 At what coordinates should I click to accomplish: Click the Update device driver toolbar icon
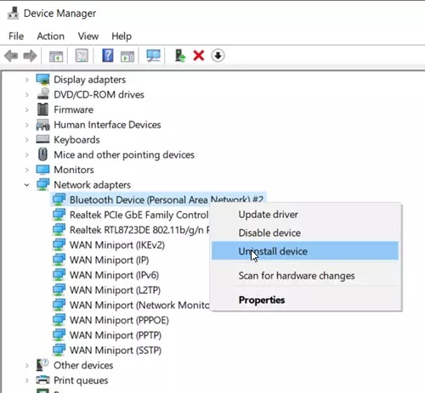coord(180,55)
